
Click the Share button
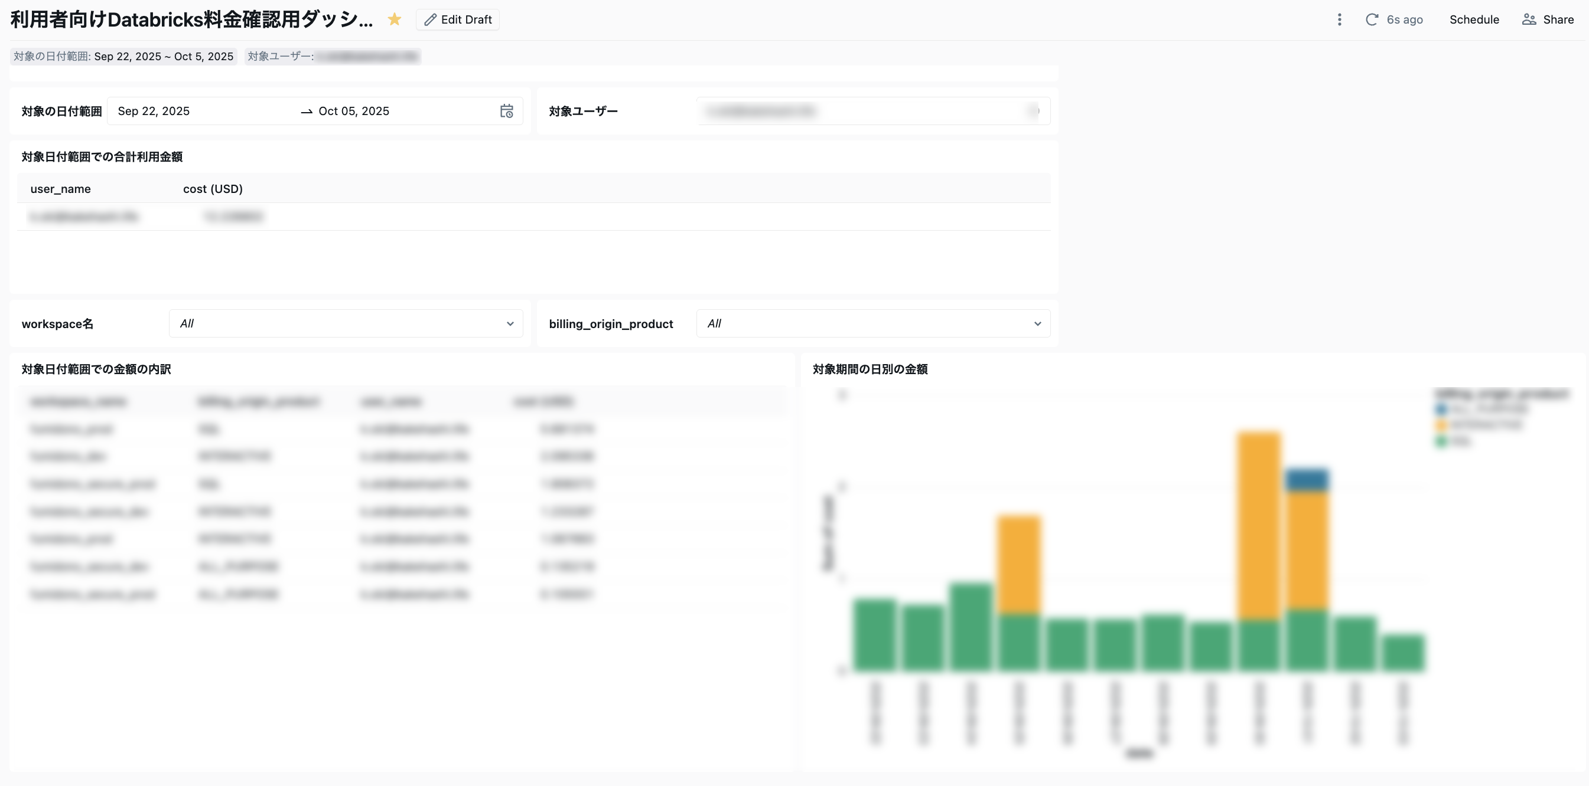pyautogui.click(x=1548, y=19)
